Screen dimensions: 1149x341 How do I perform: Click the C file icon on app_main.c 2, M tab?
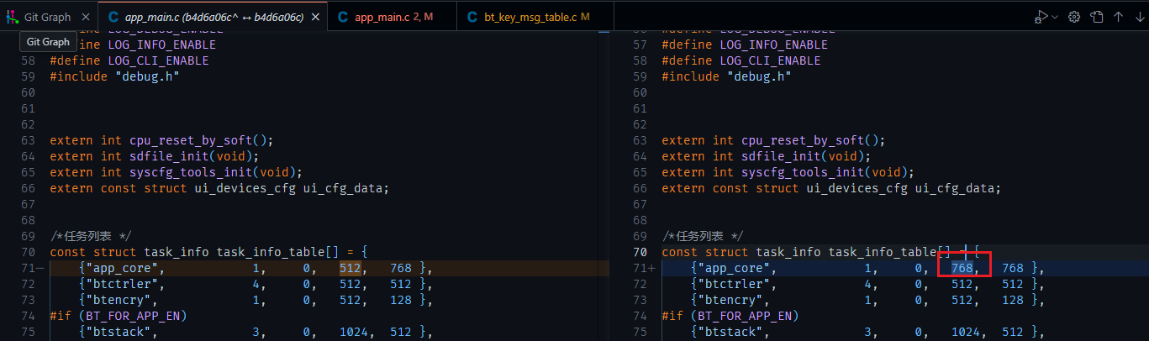343,17
